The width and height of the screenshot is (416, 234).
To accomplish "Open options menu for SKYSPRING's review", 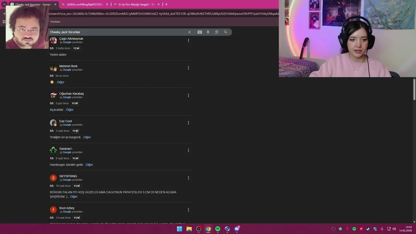I will [x=188, y=178].
